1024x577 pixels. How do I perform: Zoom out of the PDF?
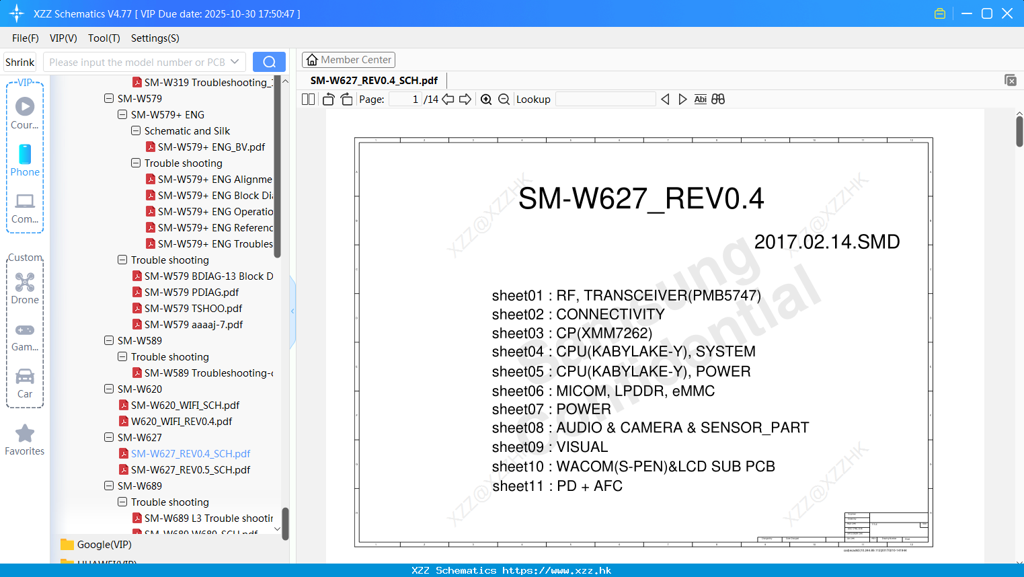pos(504,99)
